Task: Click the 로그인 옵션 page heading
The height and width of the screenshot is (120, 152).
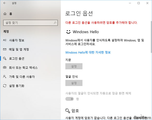Action: (79, 13)
